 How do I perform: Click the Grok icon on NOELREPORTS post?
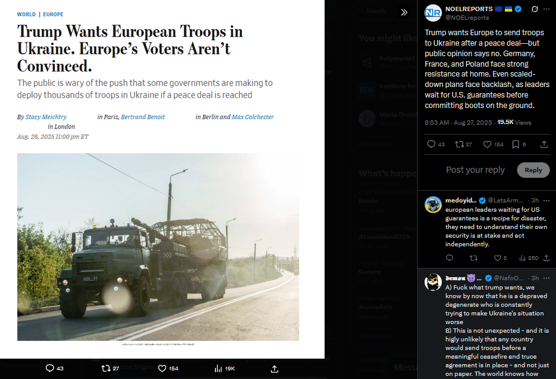[x=534, y=9]
